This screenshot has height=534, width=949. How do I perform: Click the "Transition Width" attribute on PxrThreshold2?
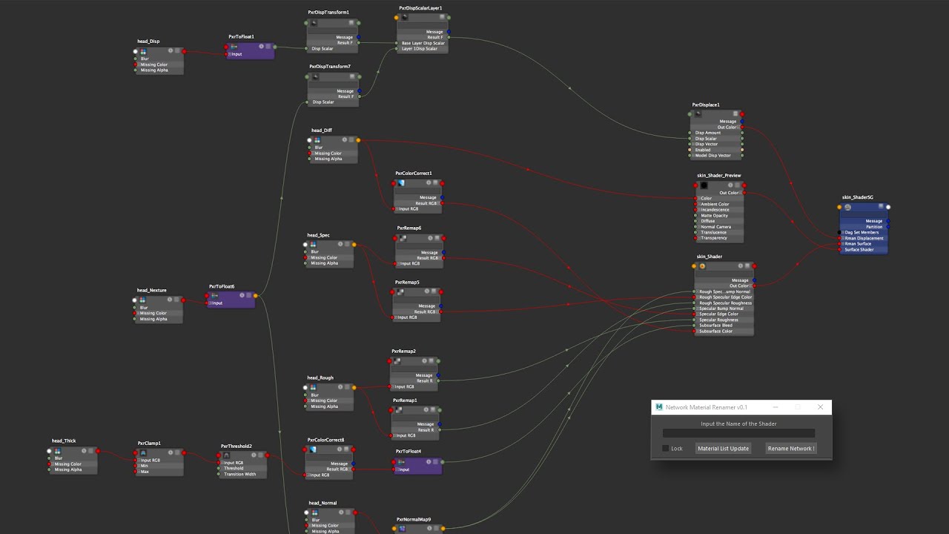pos(240,474)
